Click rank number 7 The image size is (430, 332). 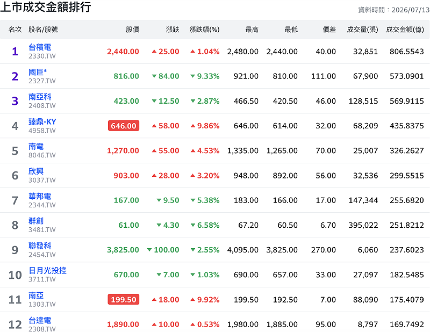pos(15,200)
